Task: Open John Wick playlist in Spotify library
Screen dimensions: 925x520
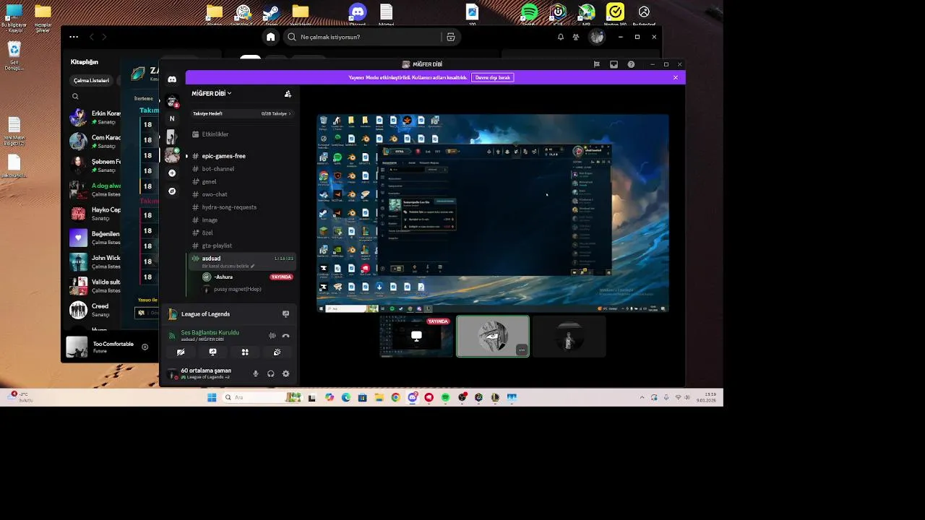Action: click(95, 261)
